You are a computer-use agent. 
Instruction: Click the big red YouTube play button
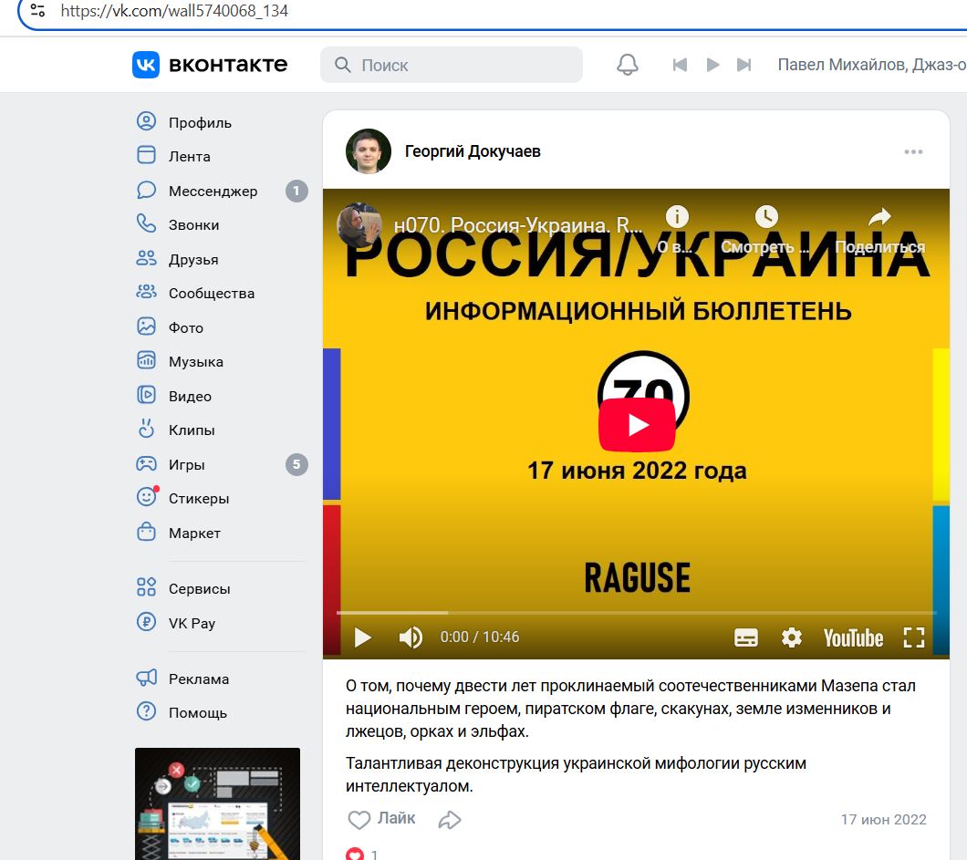[637, 425]
